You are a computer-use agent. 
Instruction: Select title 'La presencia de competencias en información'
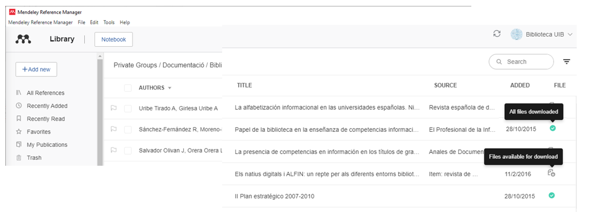click(328, 152)
